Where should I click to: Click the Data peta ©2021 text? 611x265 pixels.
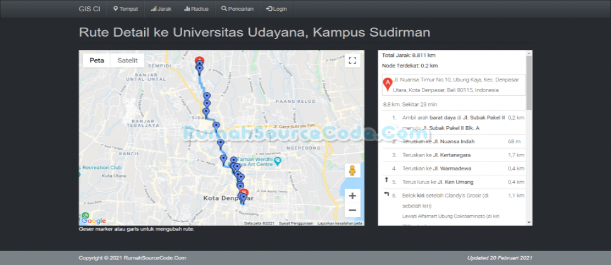tap(259, 223)
